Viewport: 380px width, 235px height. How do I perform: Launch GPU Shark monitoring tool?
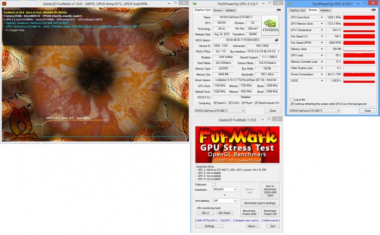224,213
